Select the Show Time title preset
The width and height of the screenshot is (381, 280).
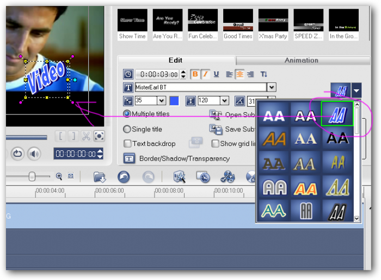pos(132,25)
